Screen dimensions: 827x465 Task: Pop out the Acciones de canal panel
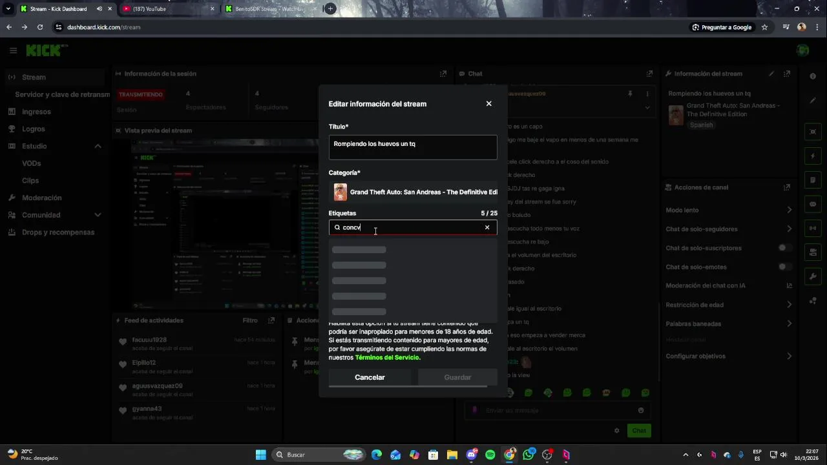[787, 187]
